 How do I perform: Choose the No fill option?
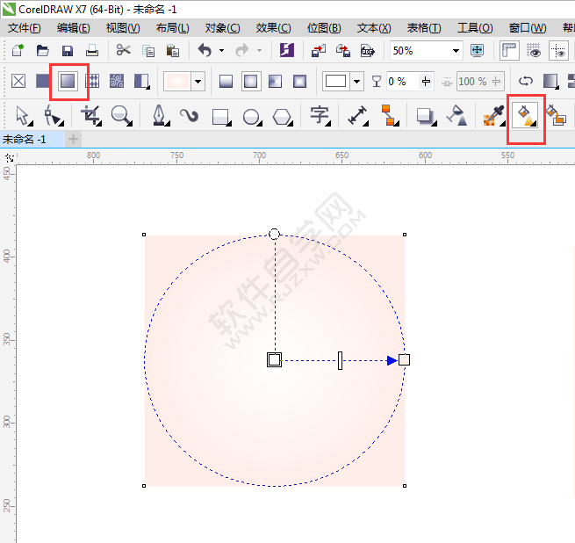18,81
